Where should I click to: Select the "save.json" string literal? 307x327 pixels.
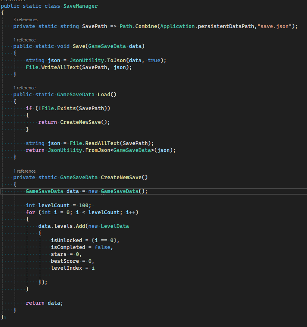[275, 26]
